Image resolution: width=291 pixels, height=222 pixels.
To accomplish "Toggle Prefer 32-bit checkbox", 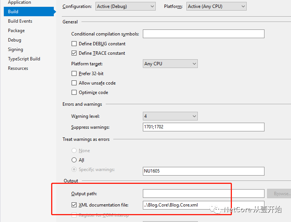I will 74,74.
